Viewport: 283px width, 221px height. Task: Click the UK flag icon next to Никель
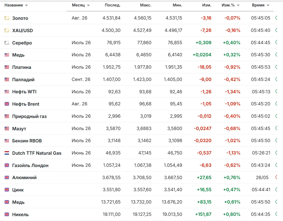[7, 214]
